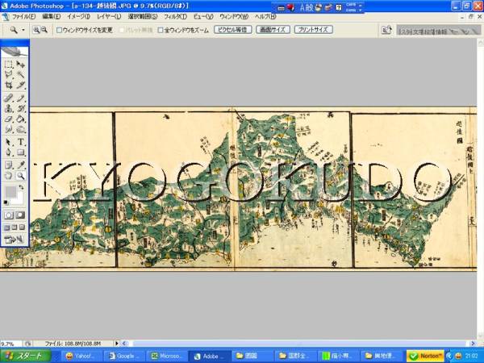Select the Magic Wand tool

(20, 74)
